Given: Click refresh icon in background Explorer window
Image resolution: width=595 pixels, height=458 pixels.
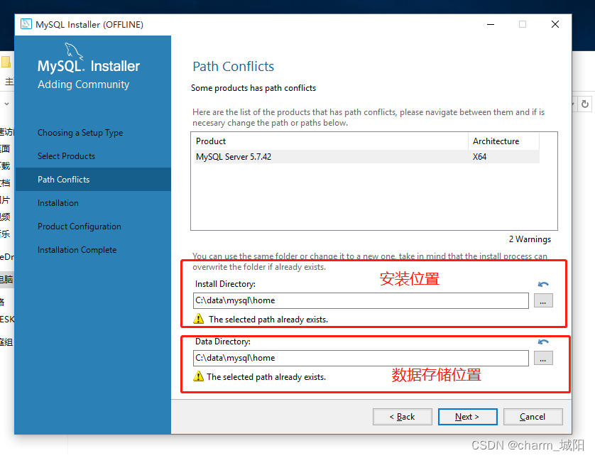Looking at the screenshot, I should [x=586, y=103].
